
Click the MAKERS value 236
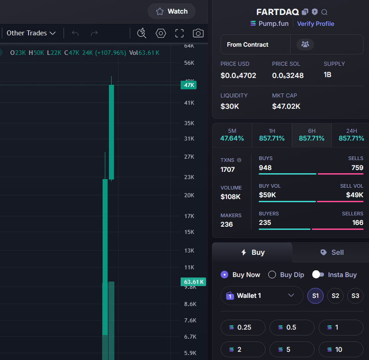226,224
